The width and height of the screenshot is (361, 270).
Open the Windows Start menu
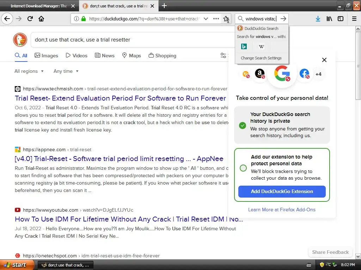(x=17, y=265)
